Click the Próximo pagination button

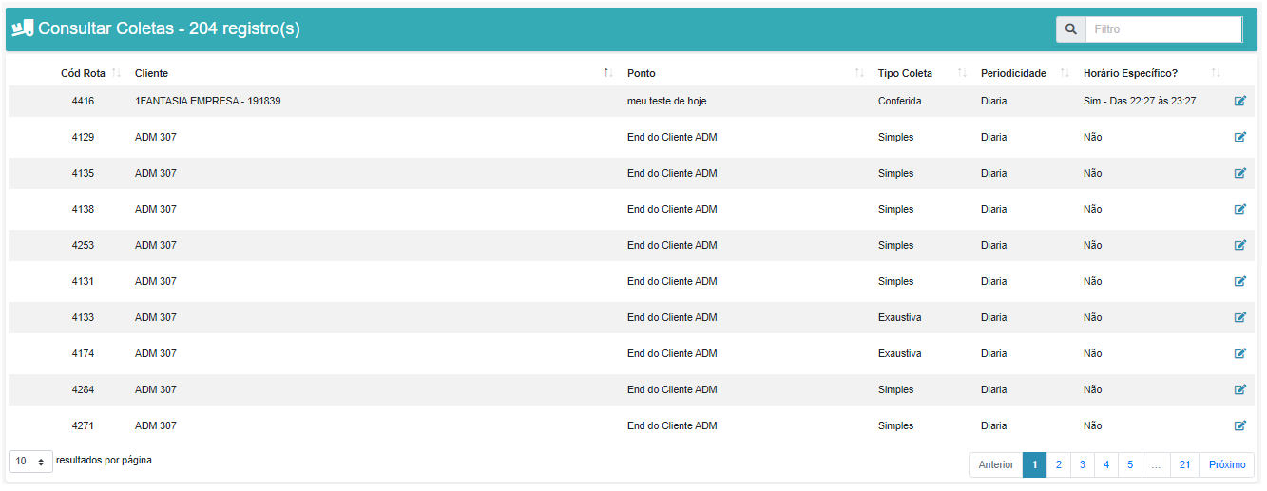click(1227, 464)
